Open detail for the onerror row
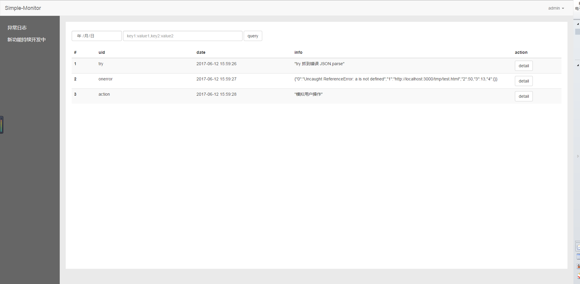The image size is (580, 284). 524,81
